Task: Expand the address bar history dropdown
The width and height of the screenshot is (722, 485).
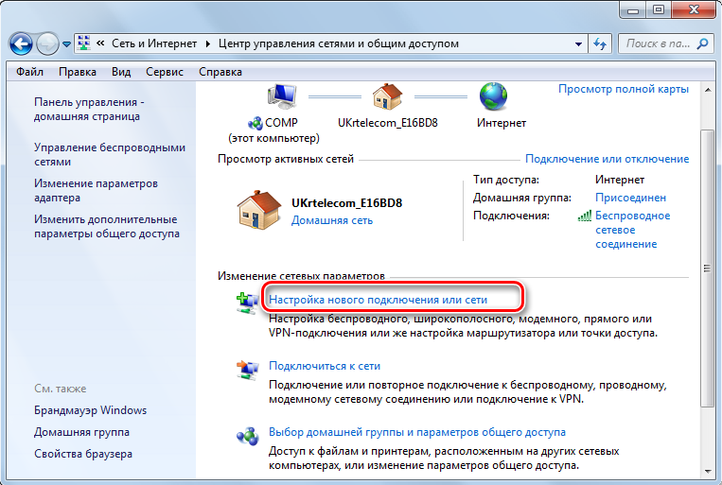Action: pos(578,44)
